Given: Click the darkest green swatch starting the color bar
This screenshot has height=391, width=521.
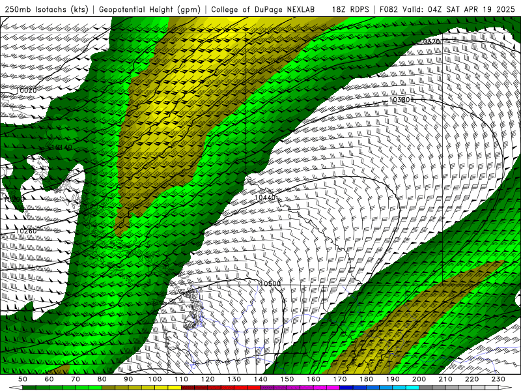Looking at the screenshot, I should tap(29, 388).
